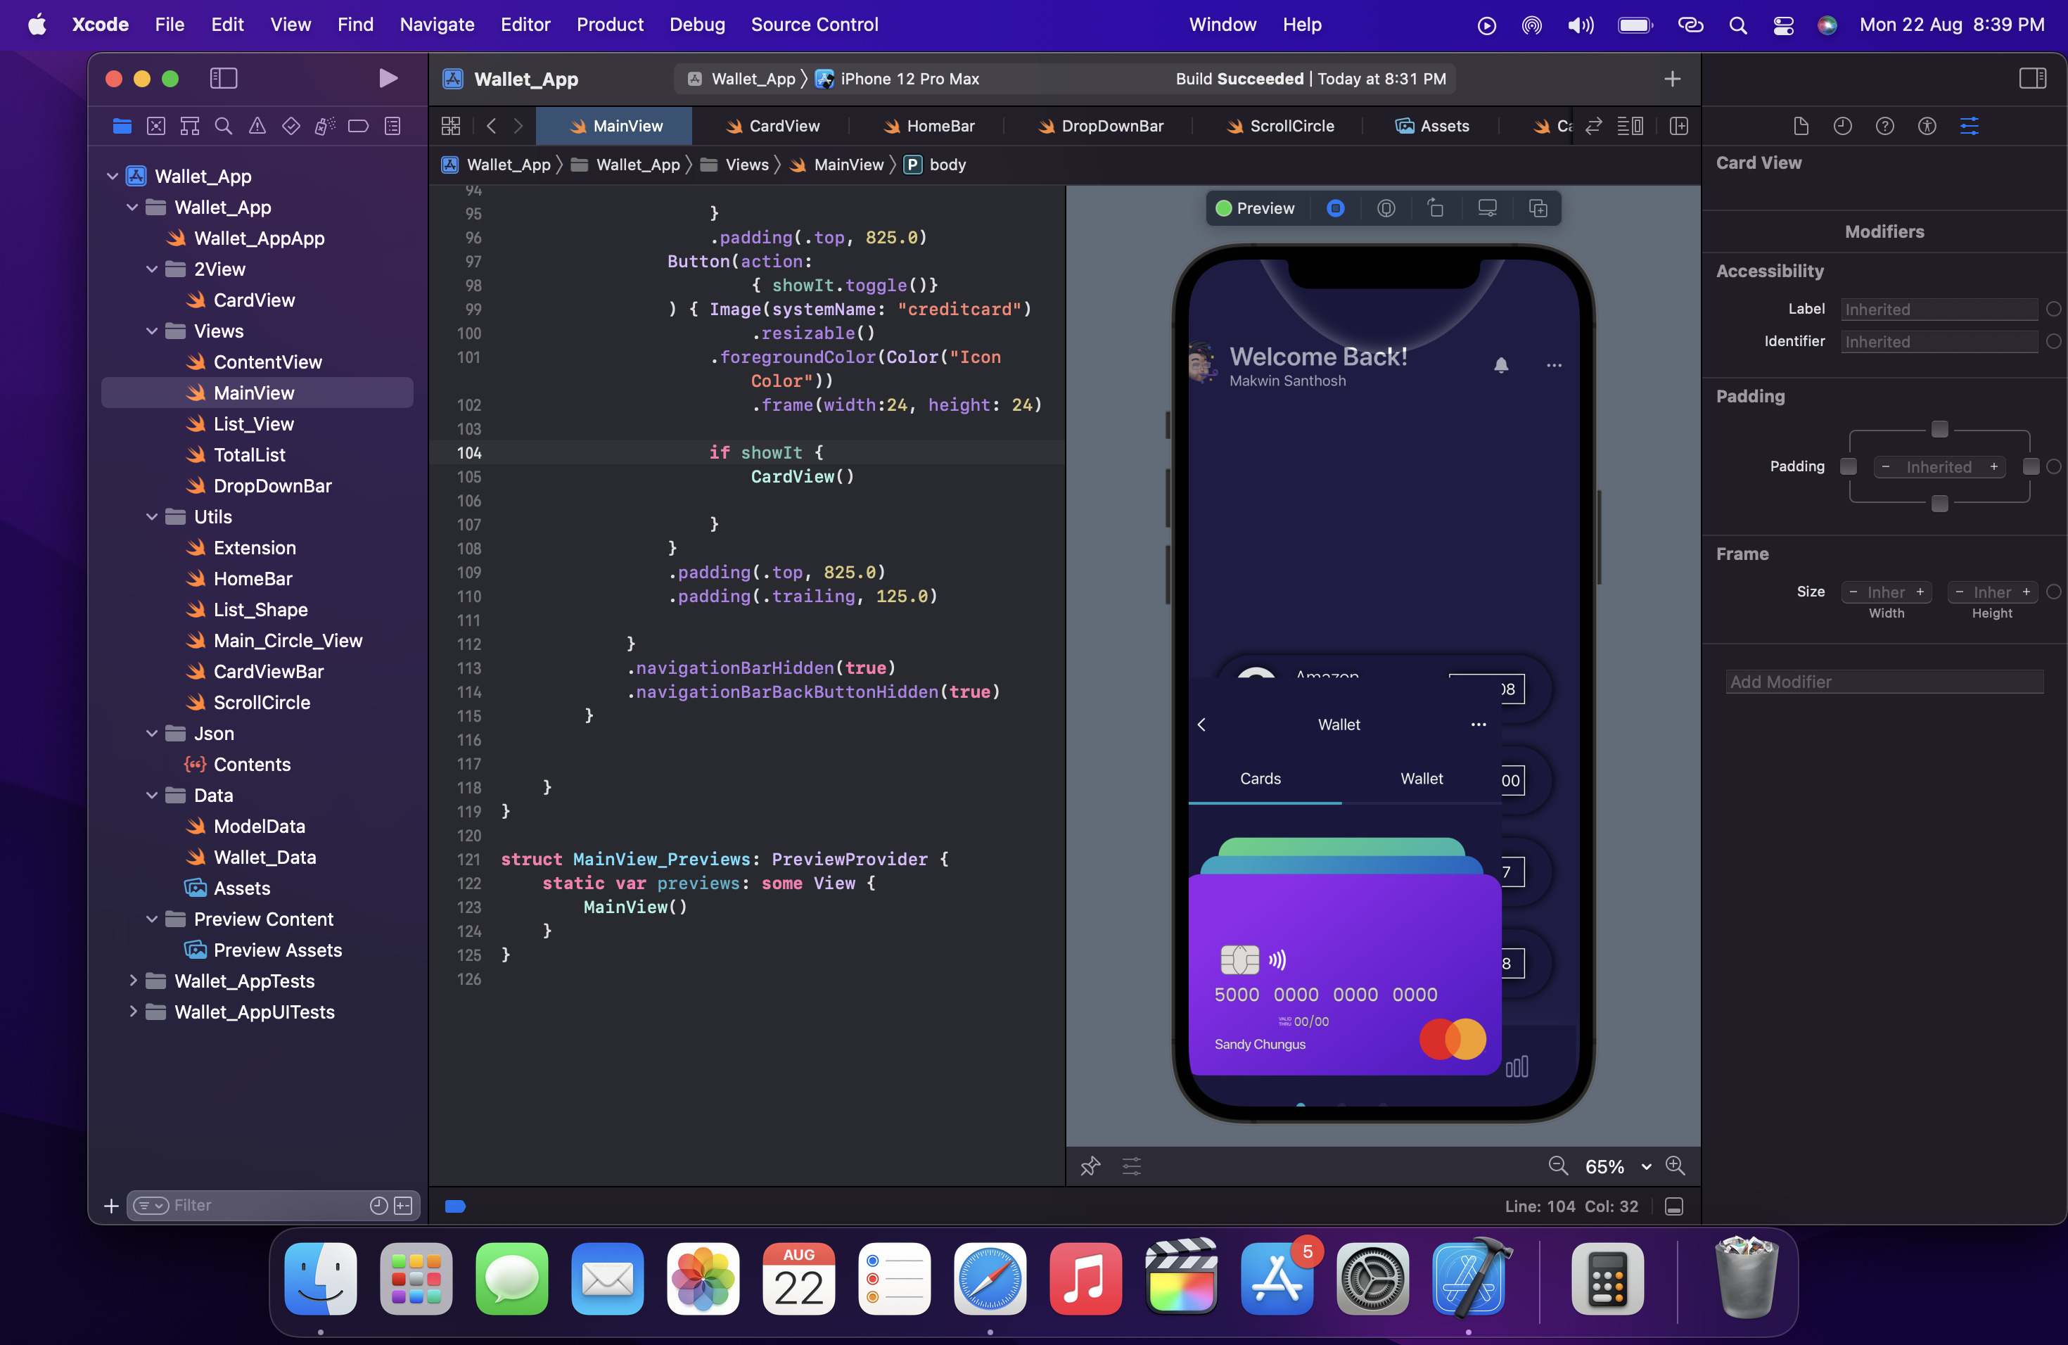Click the accessibility Label field
Screen dimensions: 2068x1345
coord(1939,310)
